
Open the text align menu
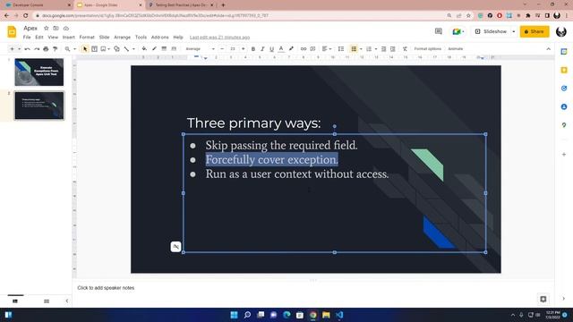click(x=325, y=48)
